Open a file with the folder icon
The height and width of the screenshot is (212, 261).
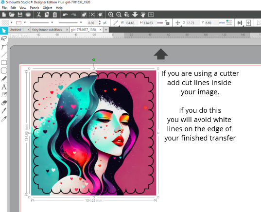[x=12, y=15]
